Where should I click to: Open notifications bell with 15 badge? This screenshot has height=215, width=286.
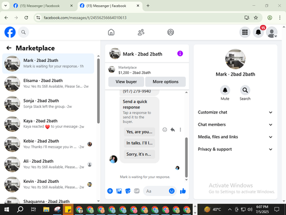(259, 32)
